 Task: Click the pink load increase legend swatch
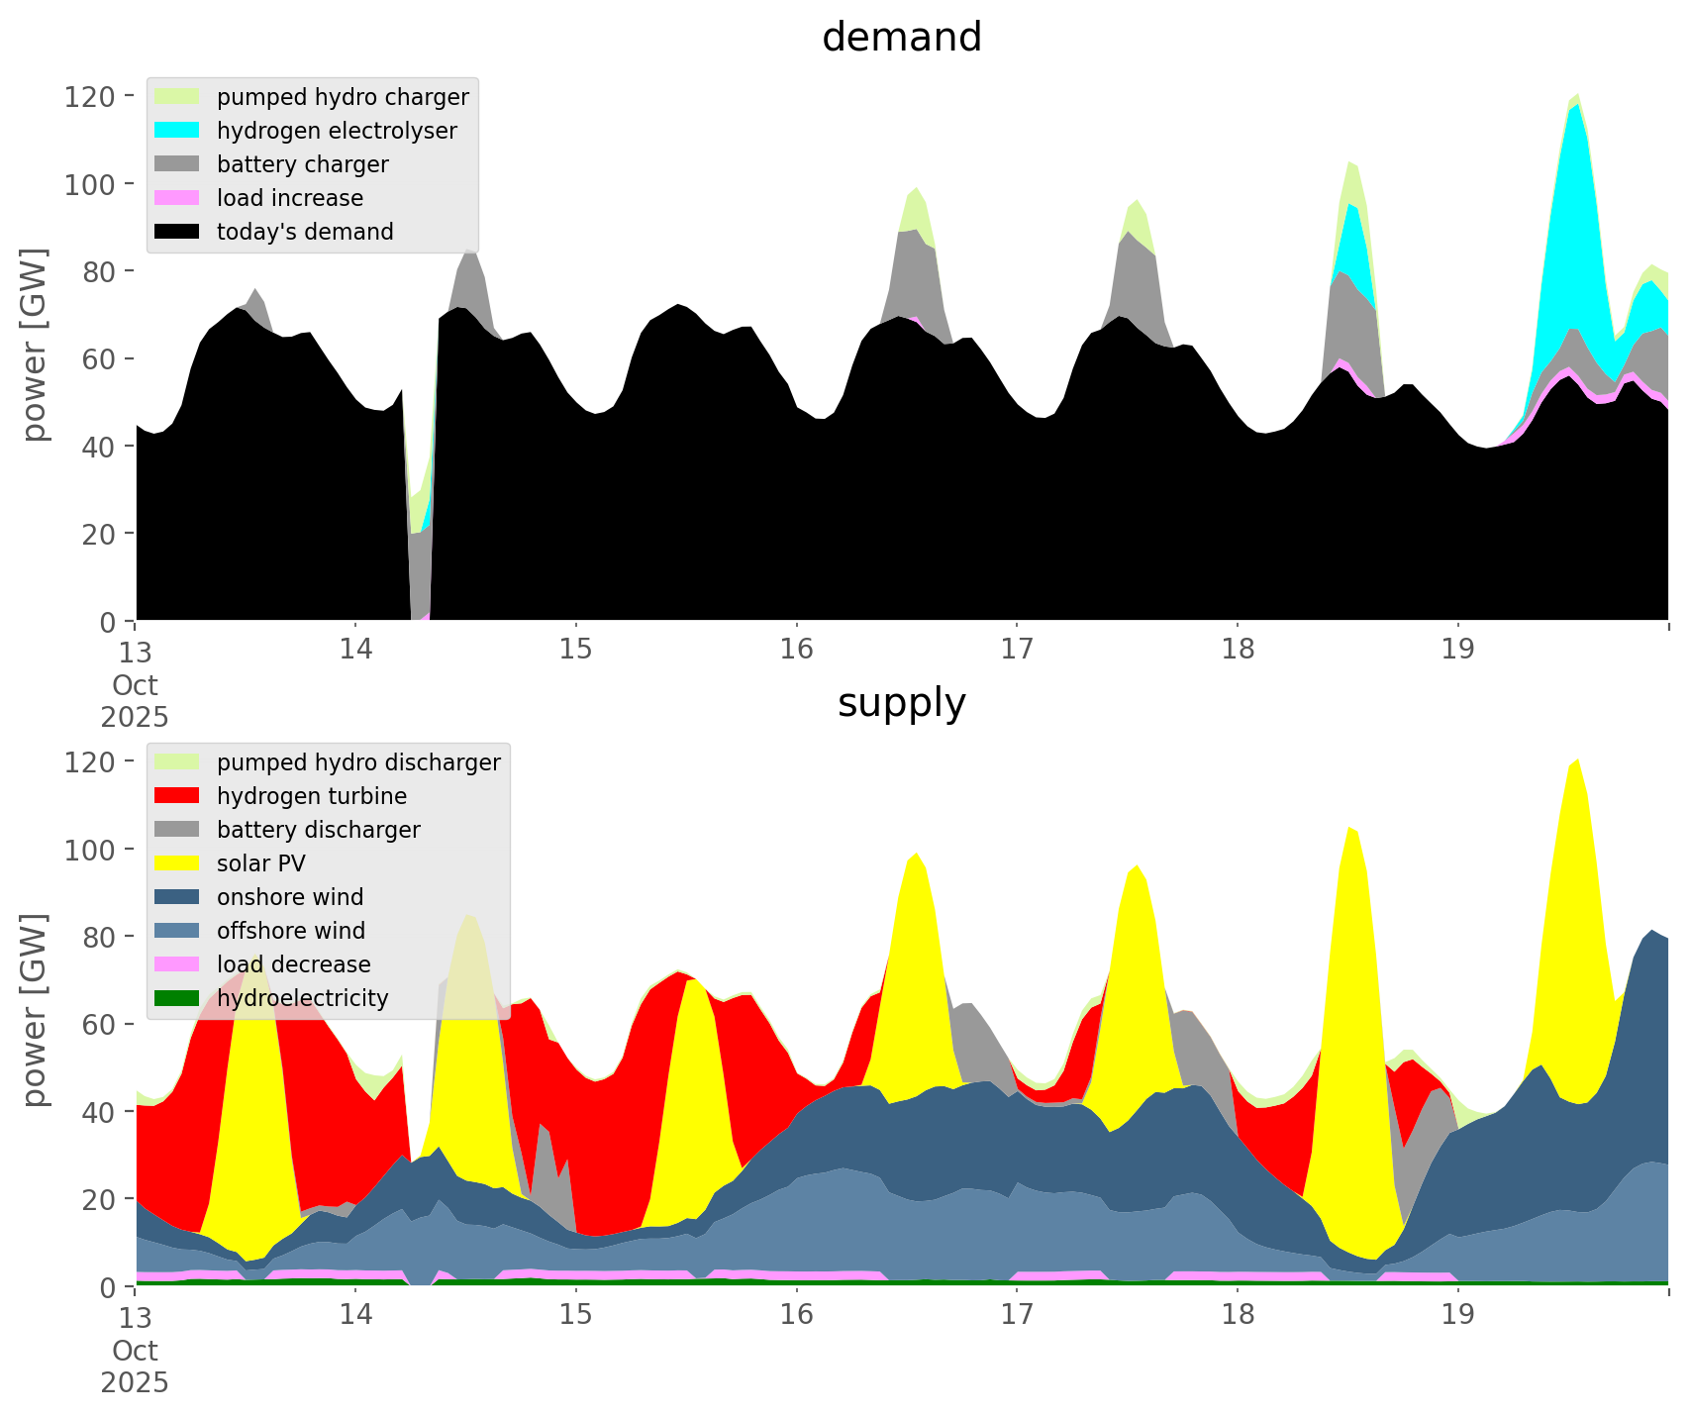(x=176, y=198)
